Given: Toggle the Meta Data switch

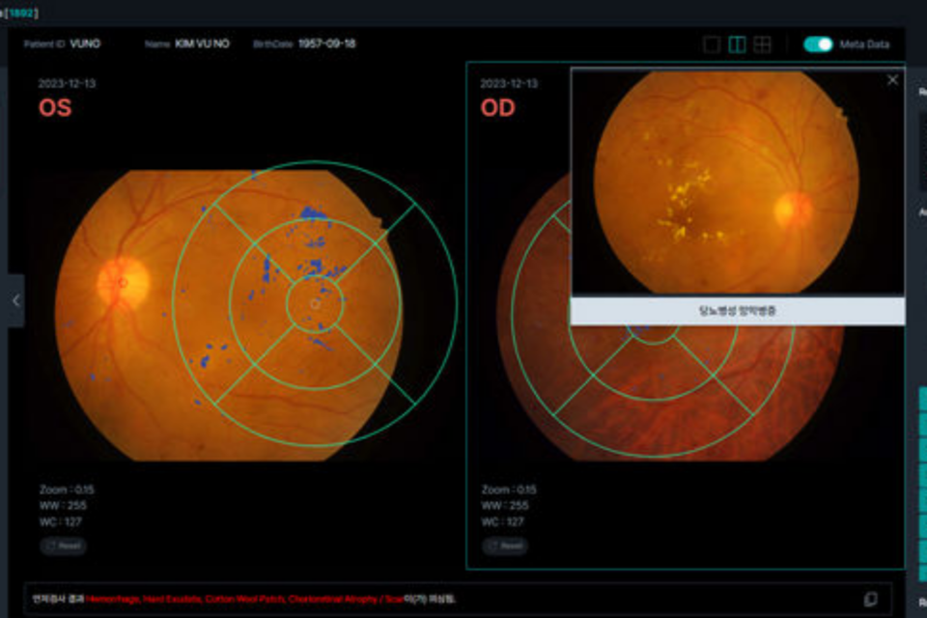Looking at the screenshot, I should pyautogui.click(x=818, y=44).
